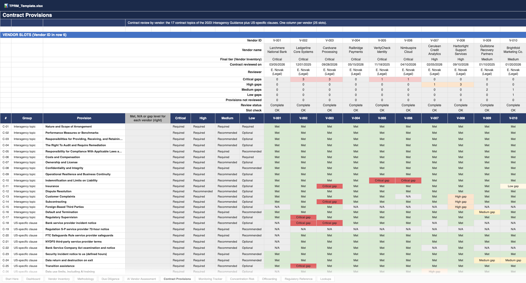The width and height of the screenshot is (526, 283).
Task: Select V-006's Critical gap on Indemnification row
Action: tap(408, 180)
